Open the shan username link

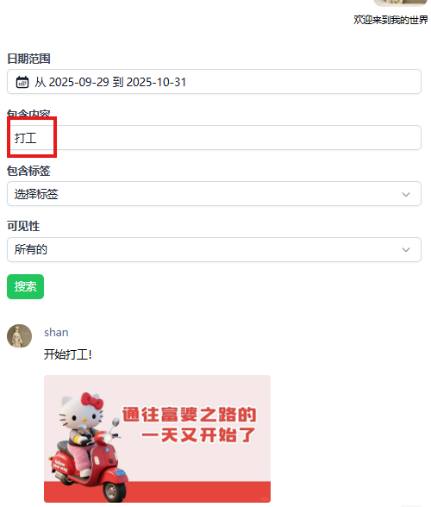[x=56, y=333]
